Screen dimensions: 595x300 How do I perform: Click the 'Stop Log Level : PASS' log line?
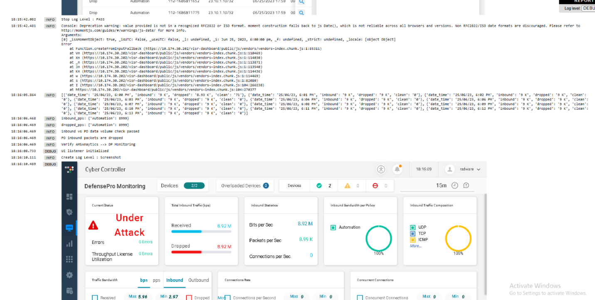point(83,19)
